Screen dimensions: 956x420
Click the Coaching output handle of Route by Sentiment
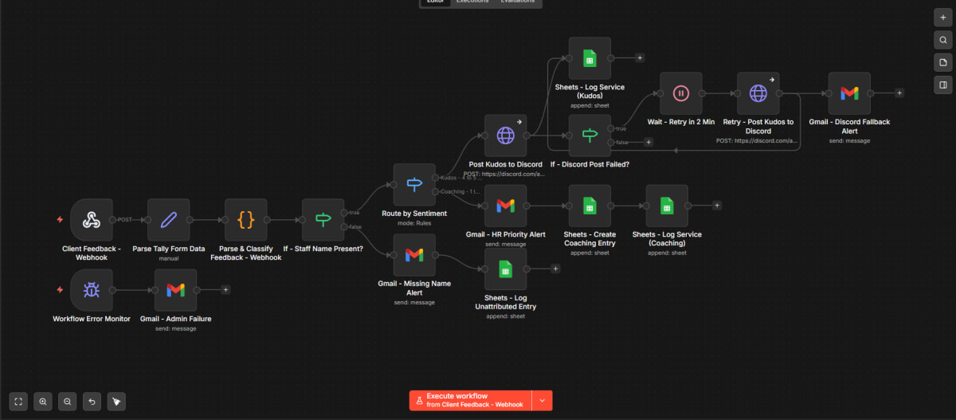(x=436, y=192)
